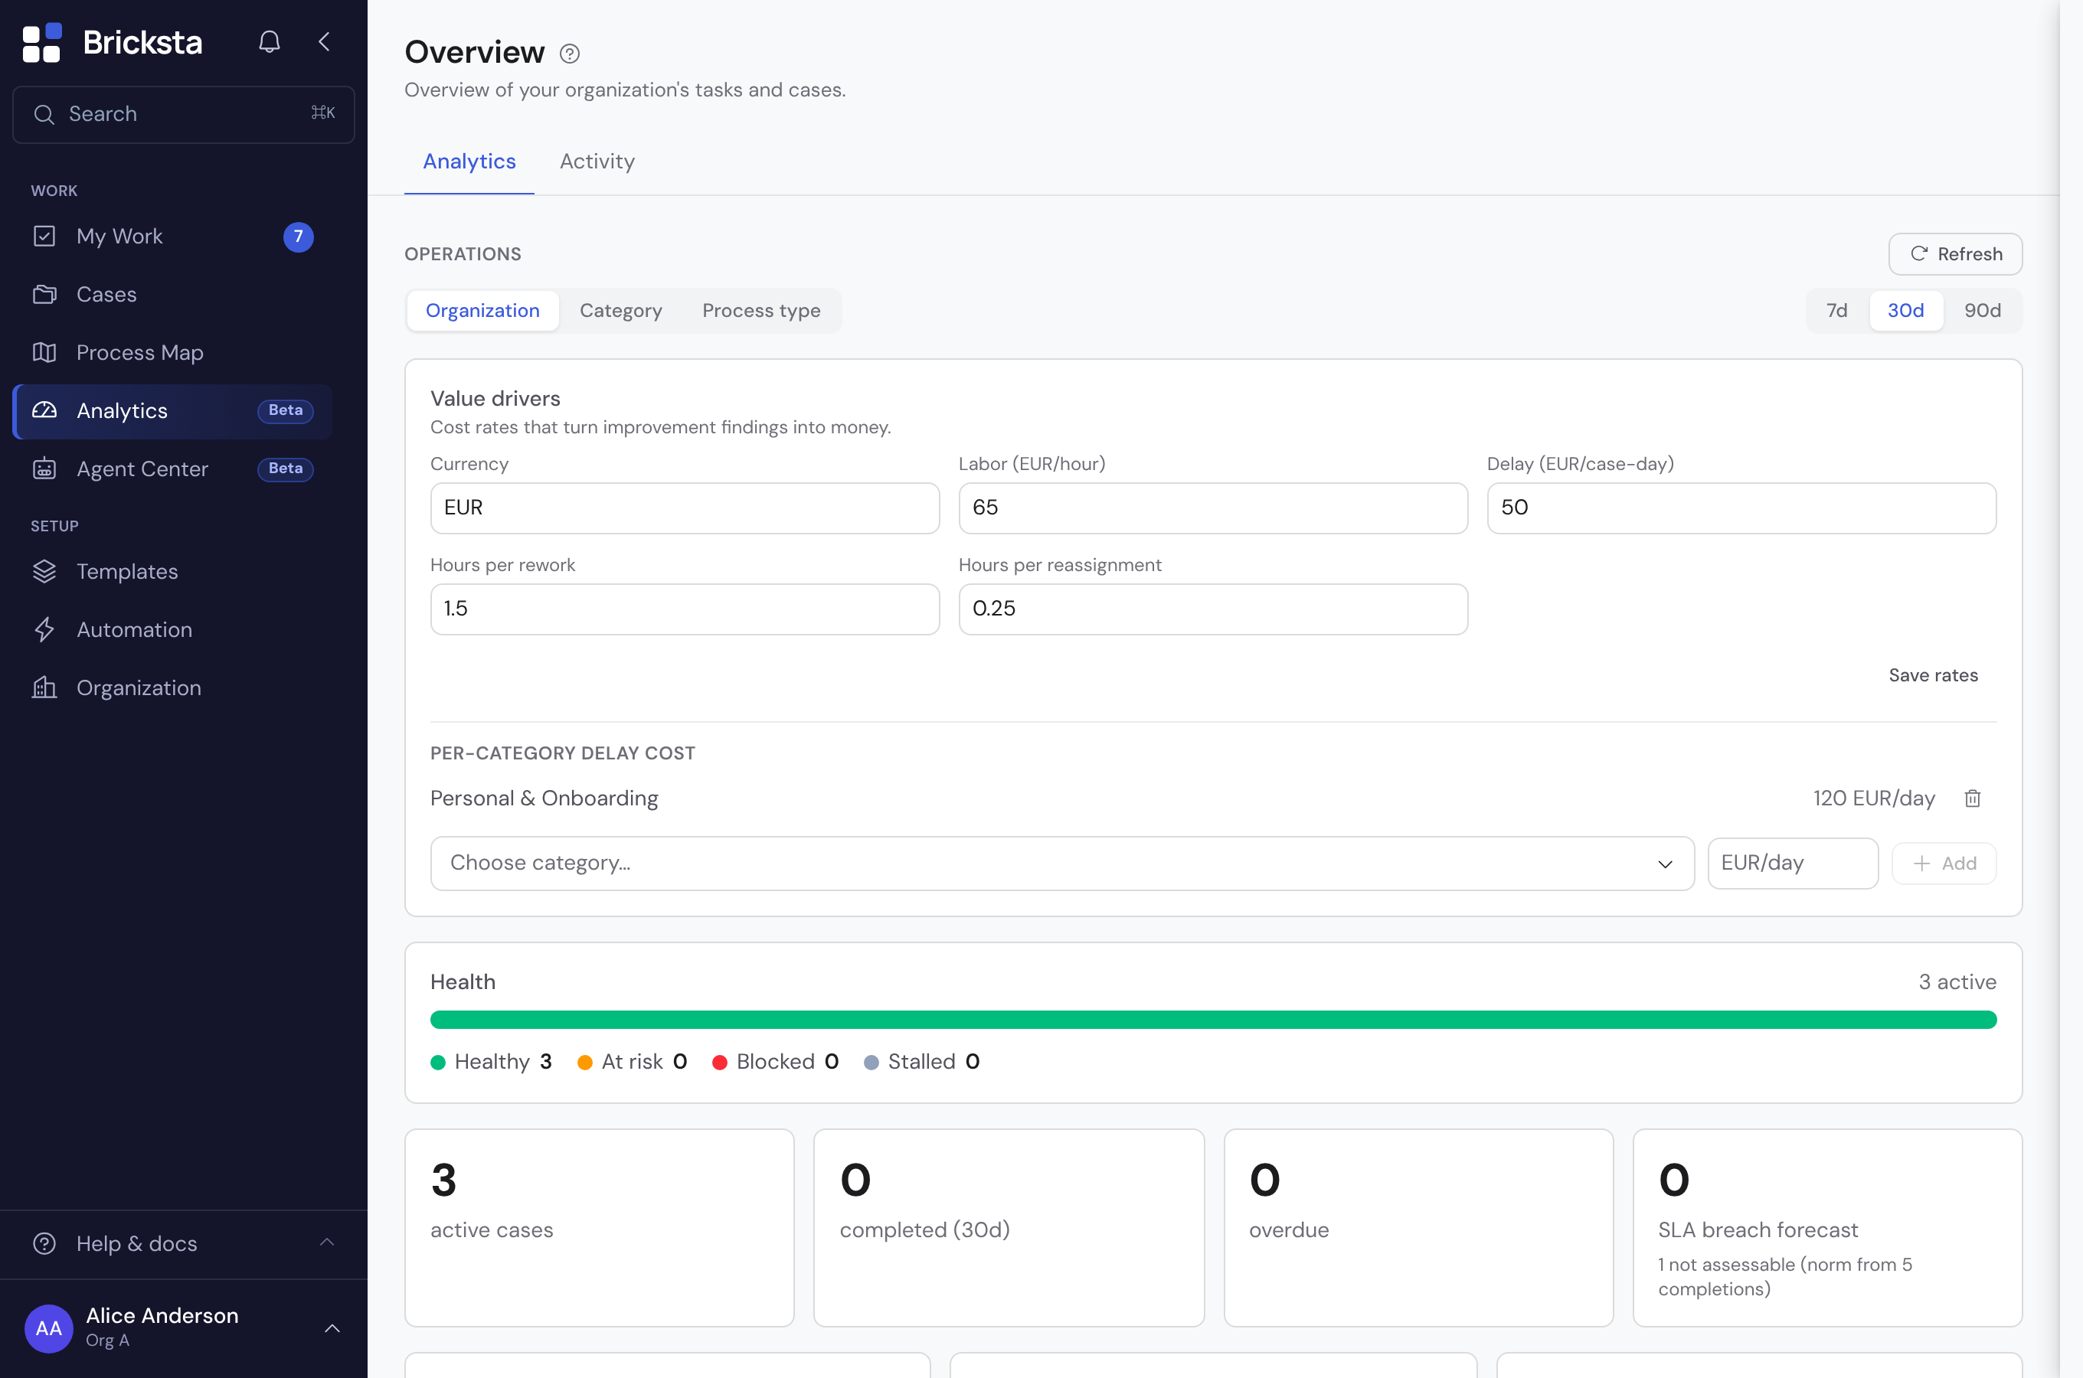
Task: Click the Beta badge beside Agent Center
Action: (x=286, y=469)
